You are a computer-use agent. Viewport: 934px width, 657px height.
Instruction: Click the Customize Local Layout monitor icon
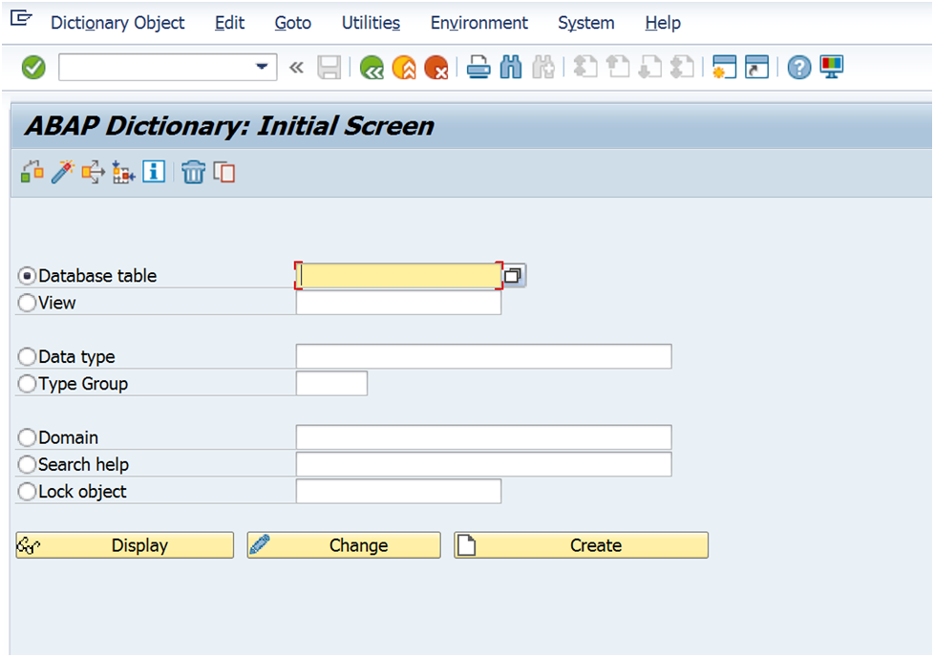[x=832, y=67]
